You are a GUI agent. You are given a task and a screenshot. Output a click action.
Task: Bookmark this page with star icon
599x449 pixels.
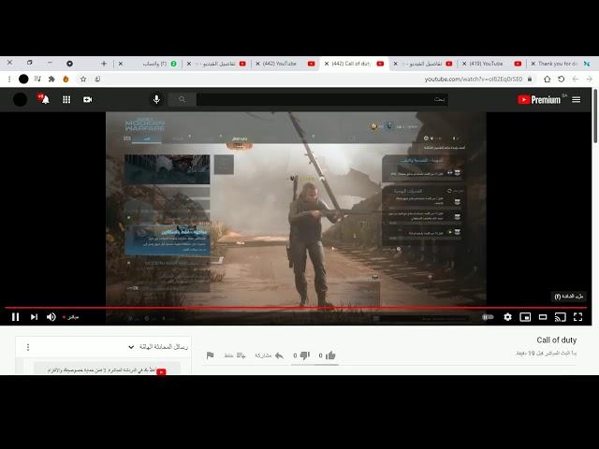pyautogui.click(x=83, y=79)
